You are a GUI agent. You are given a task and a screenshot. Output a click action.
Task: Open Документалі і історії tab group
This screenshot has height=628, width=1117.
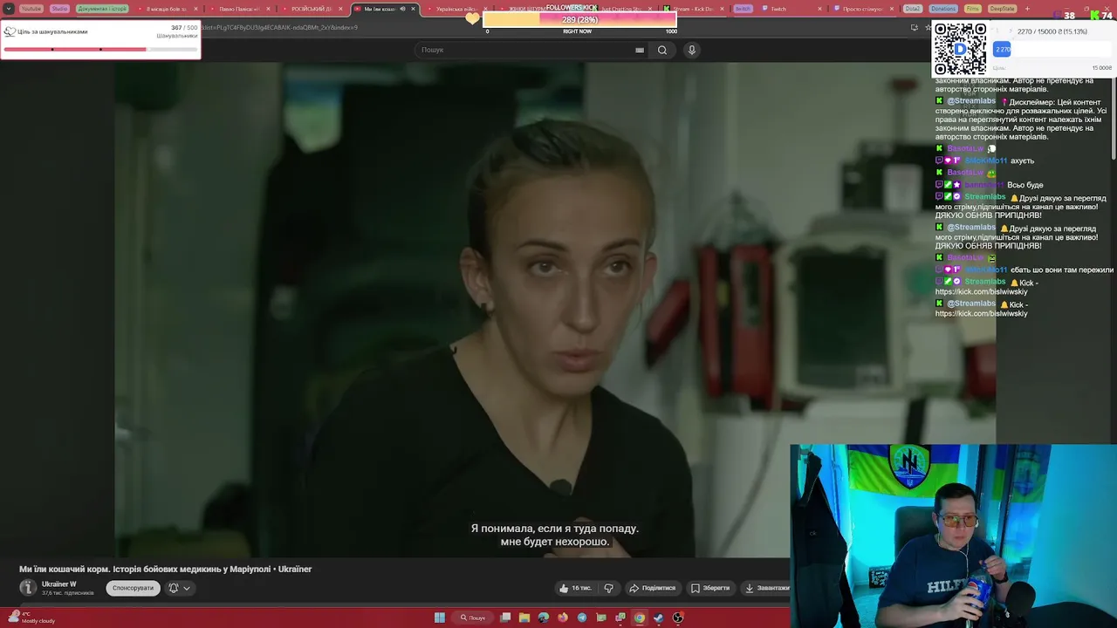pyautogui.click(x=102, y=9)
